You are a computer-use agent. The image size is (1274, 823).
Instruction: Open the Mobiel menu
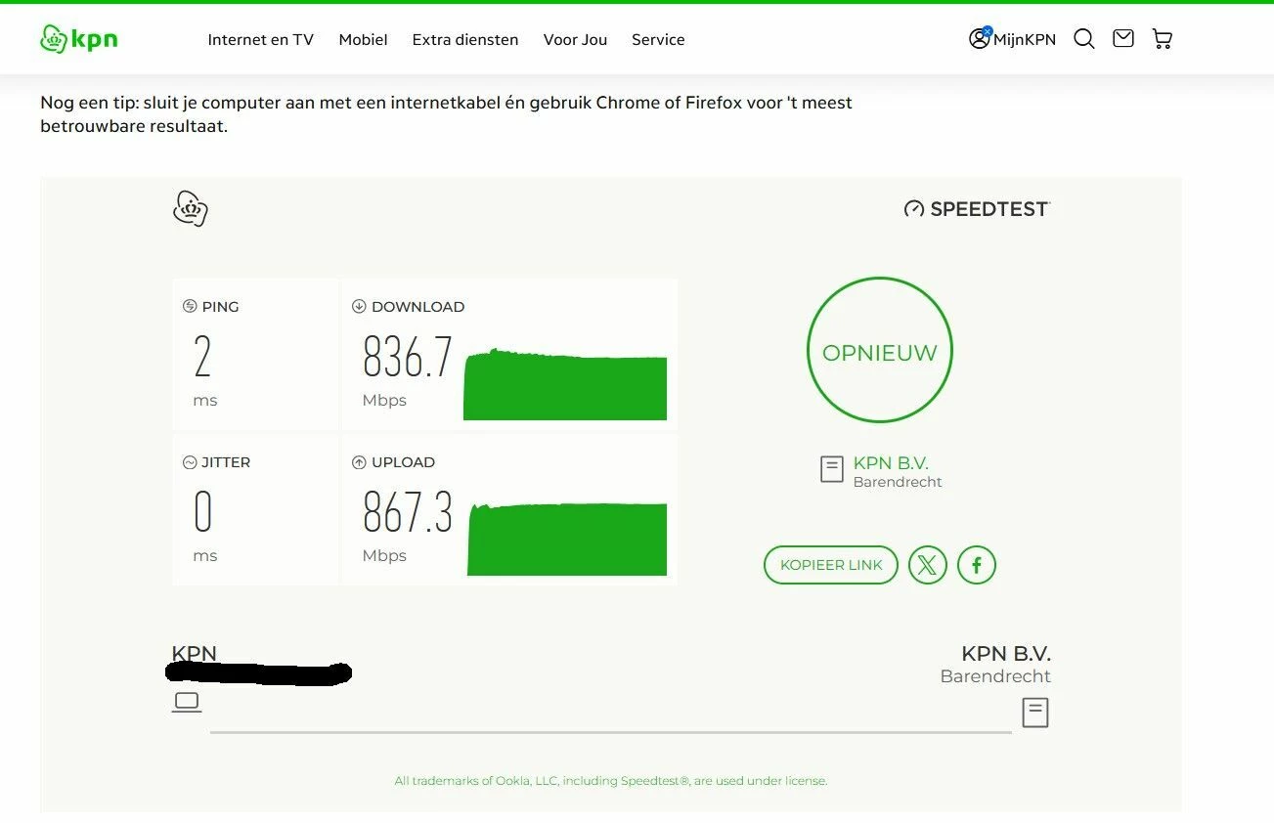click(x=363, y=40)
